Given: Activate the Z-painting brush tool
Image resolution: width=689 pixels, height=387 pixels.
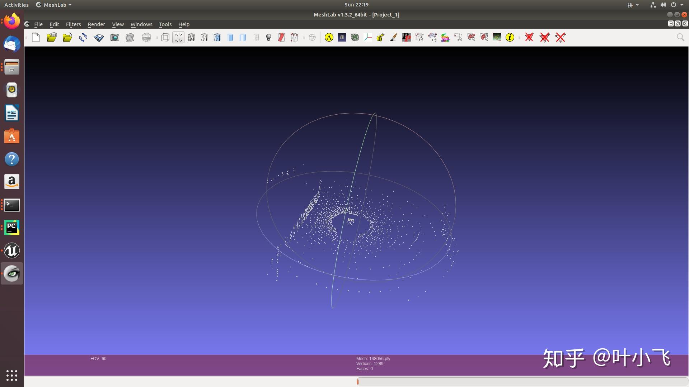Looking at the screenshot, I should (x=393, y=37).
